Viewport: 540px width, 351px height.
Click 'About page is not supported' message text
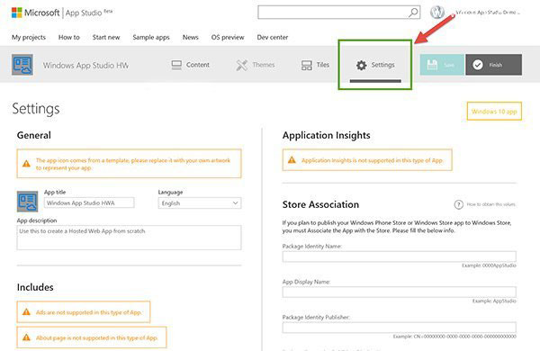pos(97,337)
